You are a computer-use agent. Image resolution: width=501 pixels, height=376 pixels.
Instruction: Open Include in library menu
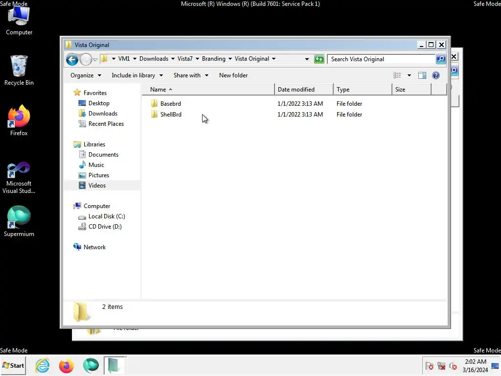coord(137,75)
